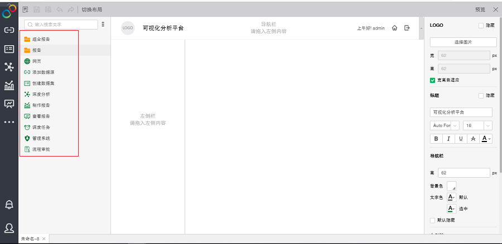The height and width of the screenshot is (244, 502).
Task: Click the new page icon in top toolbar
Action: pos(26,9)
